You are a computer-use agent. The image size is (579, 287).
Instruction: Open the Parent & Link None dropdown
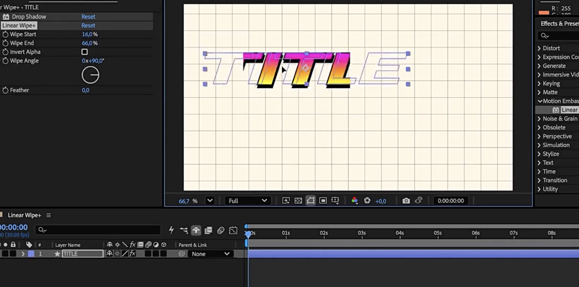coord(210,254)
